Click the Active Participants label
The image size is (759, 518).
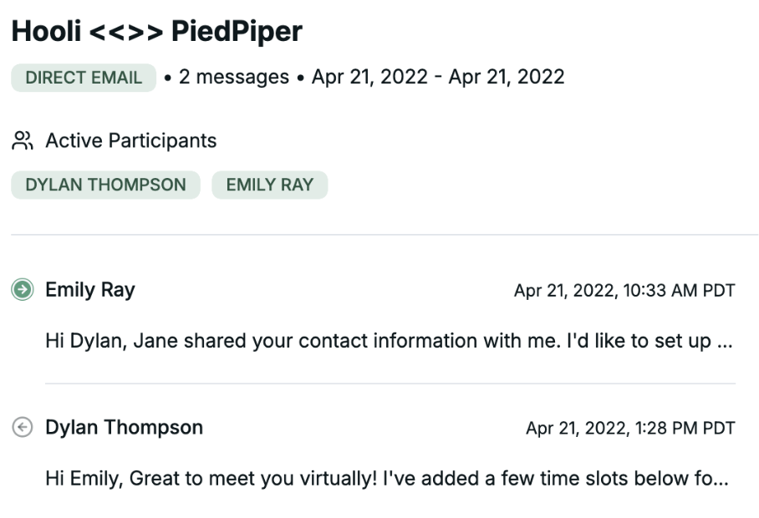(130, 140)
